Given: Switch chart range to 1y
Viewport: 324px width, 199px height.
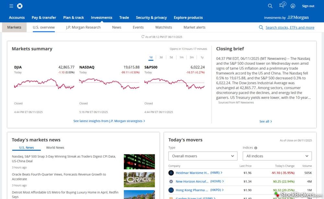Looking at the screenshot, I should coord(202,57).
